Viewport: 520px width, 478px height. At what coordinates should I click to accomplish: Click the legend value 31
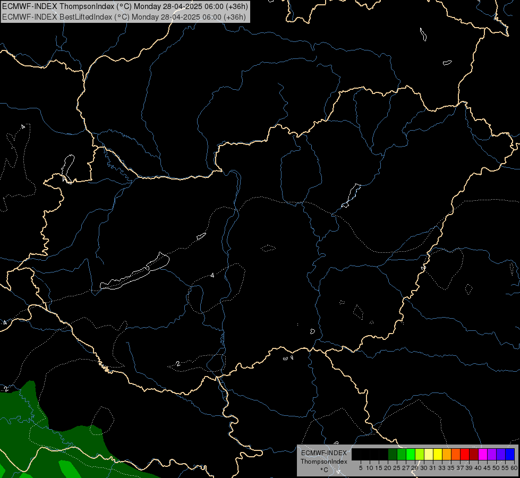click(433, 468)
